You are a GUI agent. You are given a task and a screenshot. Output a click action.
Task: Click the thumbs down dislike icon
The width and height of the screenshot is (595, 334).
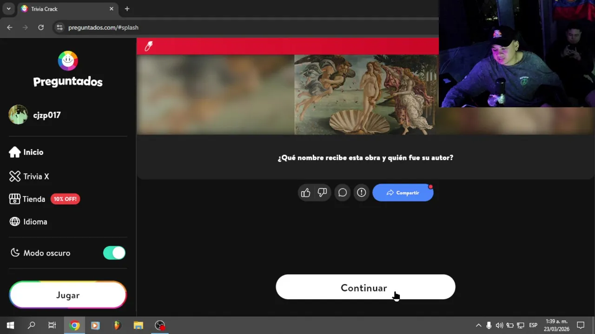322,193
